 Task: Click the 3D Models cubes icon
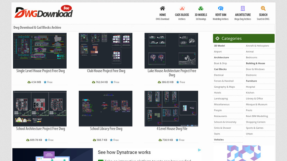click(x=201, y=9)
